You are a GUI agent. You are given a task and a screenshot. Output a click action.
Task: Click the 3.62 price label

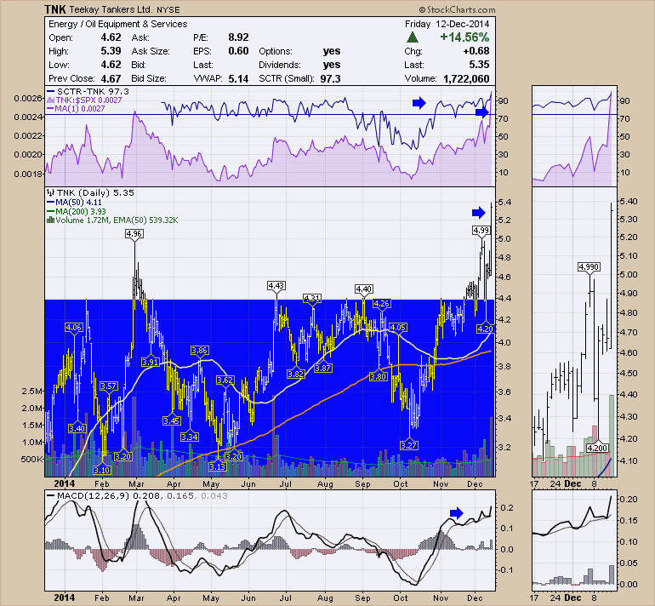click(225, 380)
